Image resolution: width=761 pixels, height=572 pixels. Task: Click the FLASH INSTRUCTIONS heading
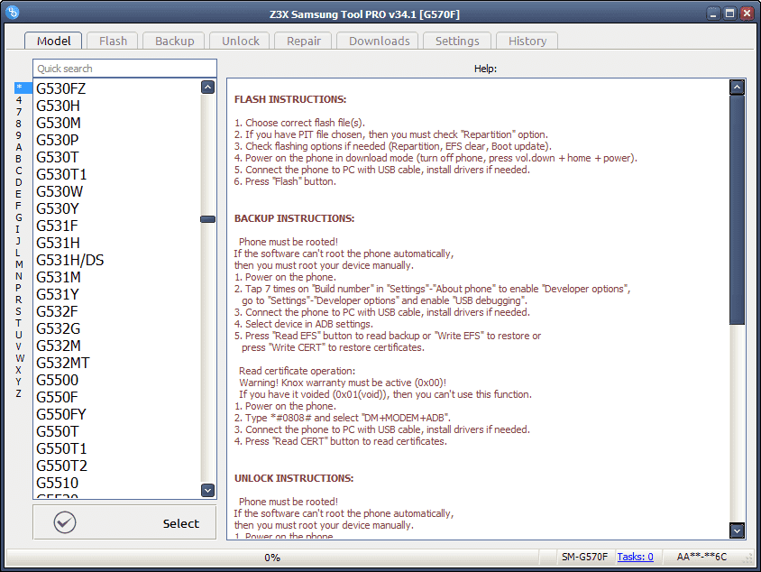tap(290, 99)
